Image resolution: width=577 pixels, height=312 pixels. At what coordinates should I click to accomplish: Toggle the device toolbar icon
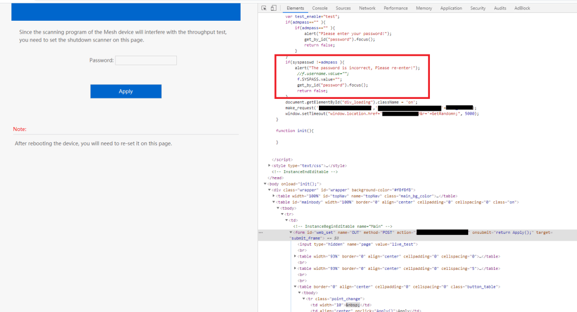click(x=274, y=8)
